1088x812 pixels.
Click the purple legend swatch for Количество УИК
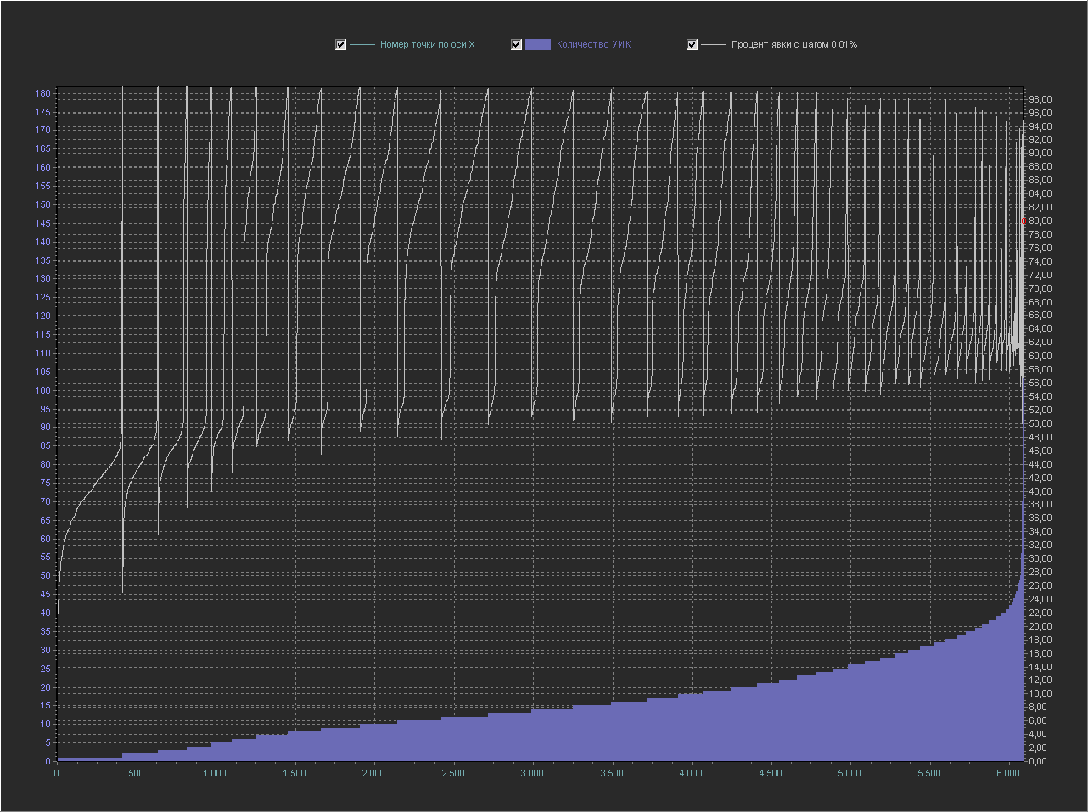click(538, 44)
